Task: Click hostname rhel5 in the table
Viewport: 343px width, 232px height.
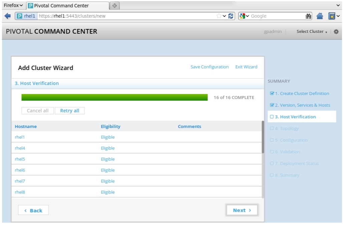Action: [20, 159]
